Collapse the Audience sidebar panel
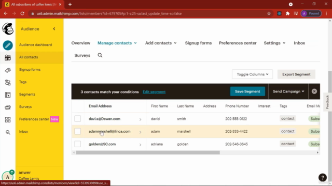Screen dimensions: 332x186 click(x=54, y=29)
